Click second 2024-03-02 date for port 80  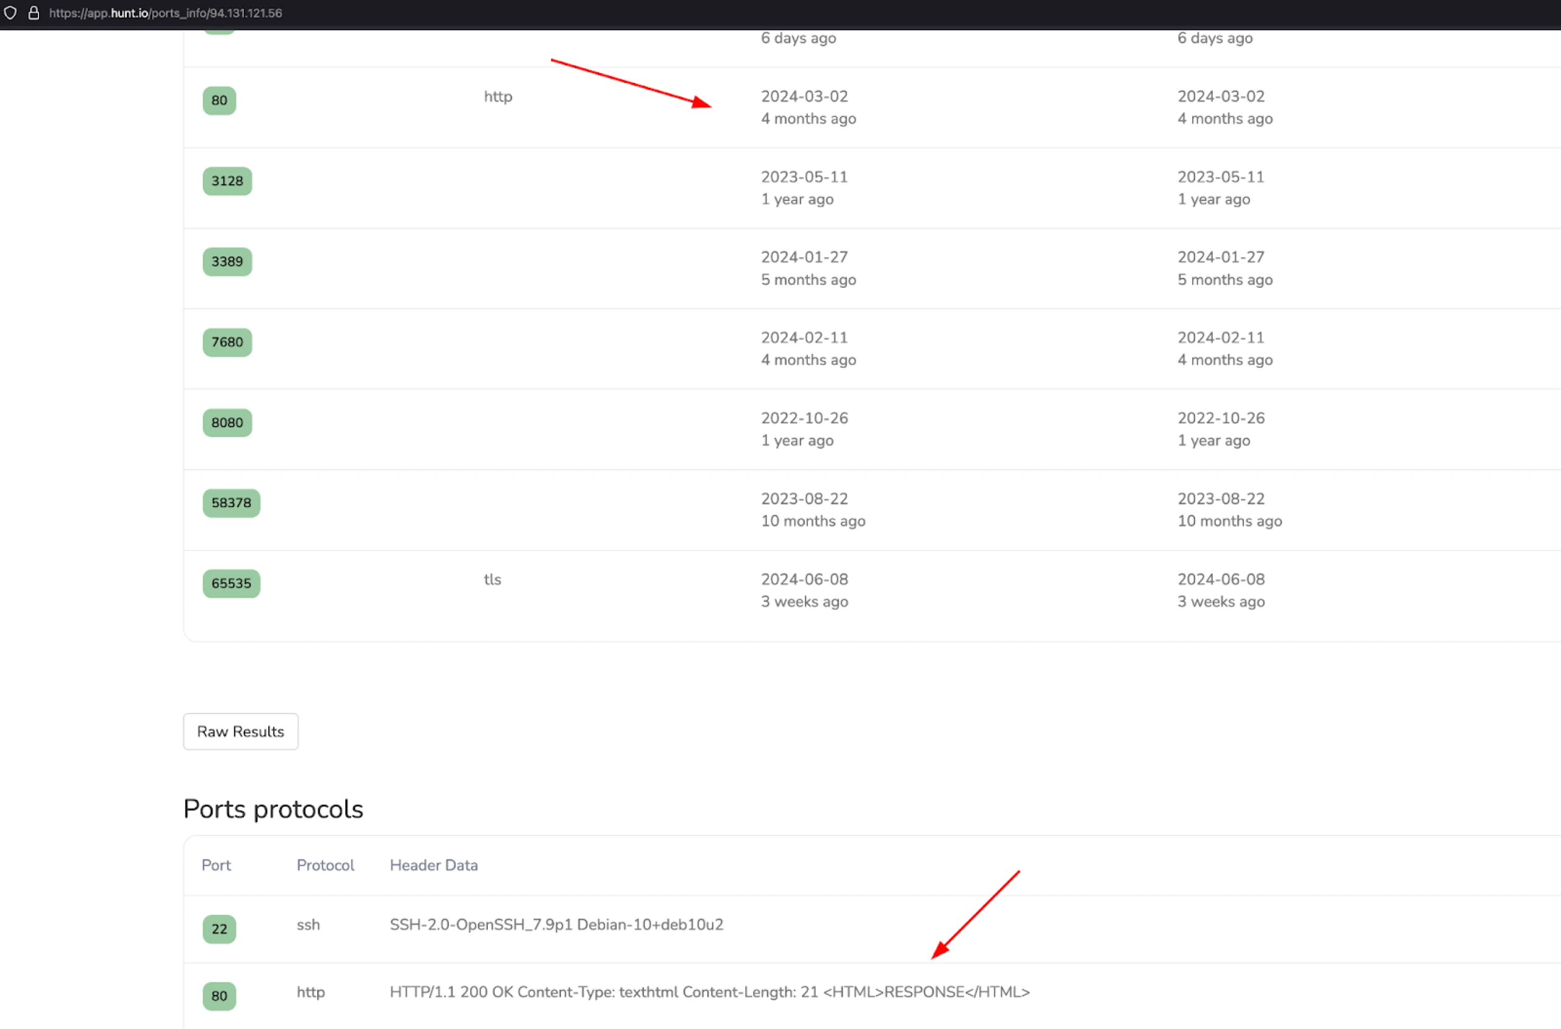pyautogui.click(x=1220, y=96)
